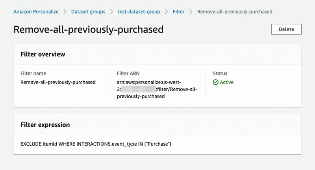This screenshot has height=170, width=315.
Task: Click the chevron after test-dataset-group breadcrumb
Action: click(x=167, y=12)
